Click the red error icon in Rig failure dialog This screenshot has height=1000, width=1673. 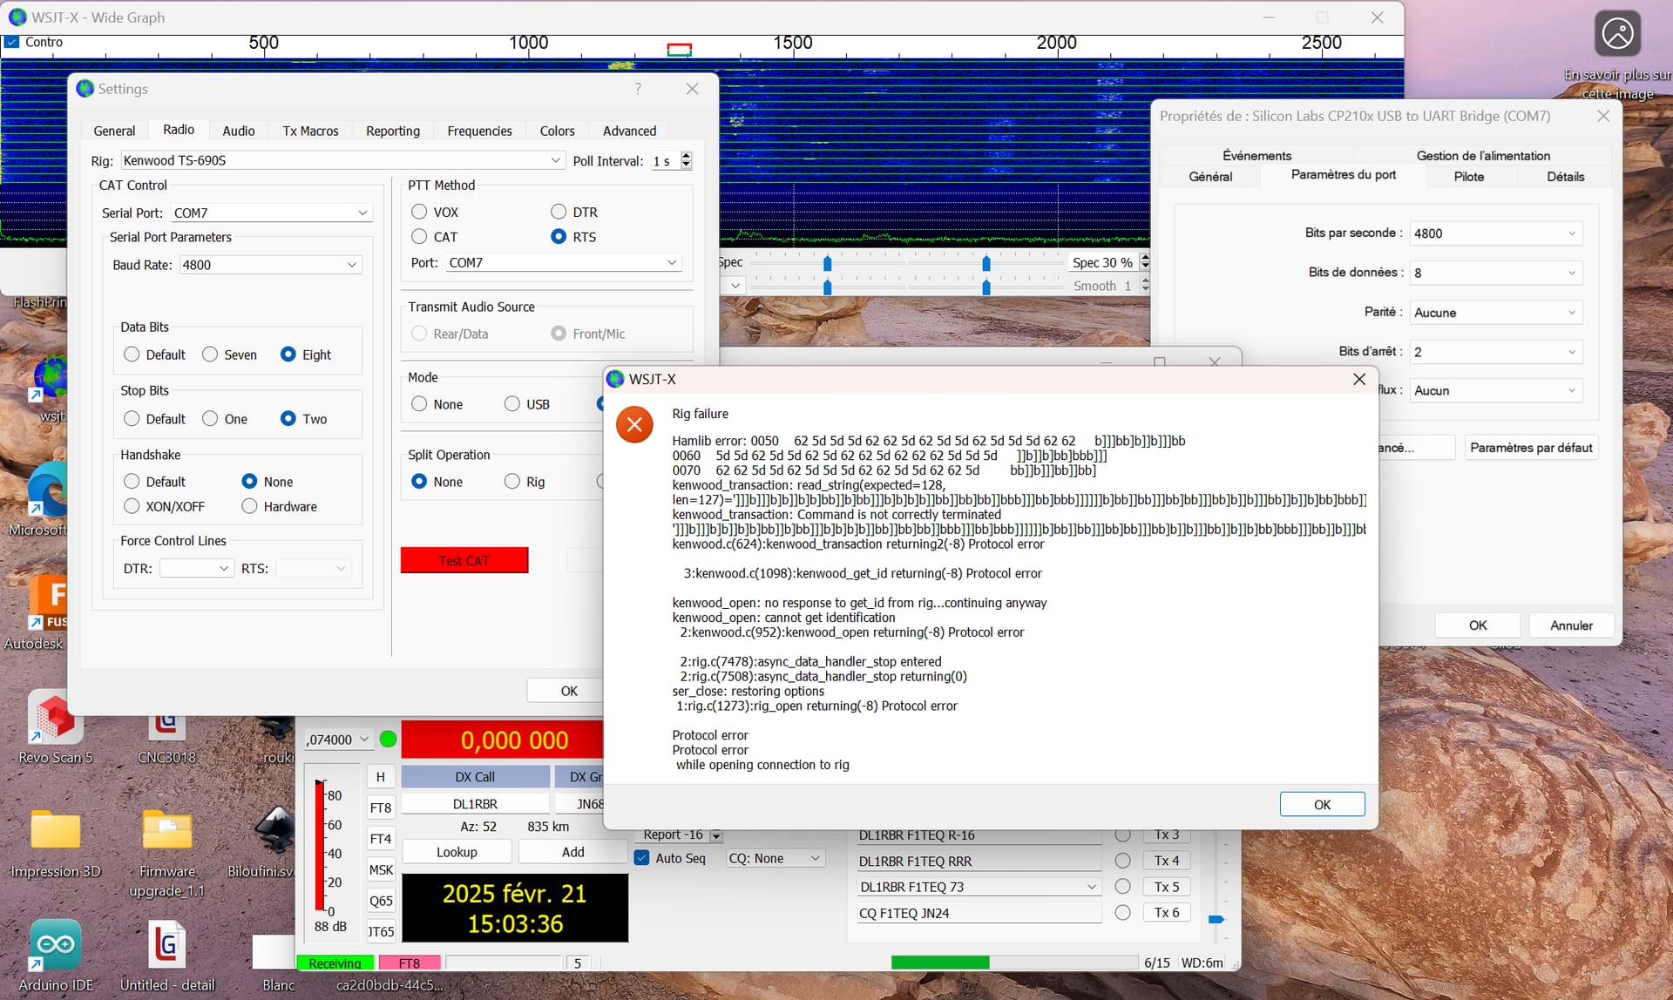634,425
